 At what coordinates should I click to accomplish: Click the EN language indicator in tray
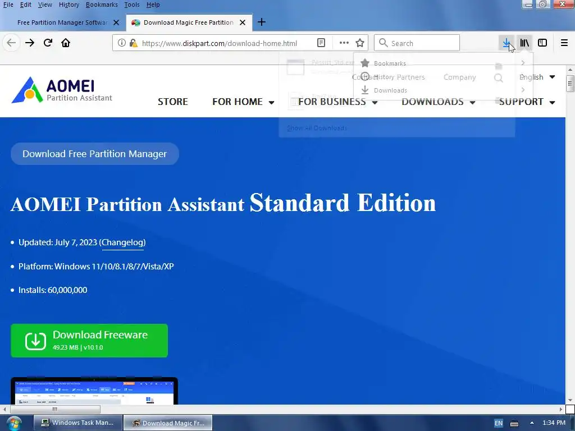coord(499,423)
